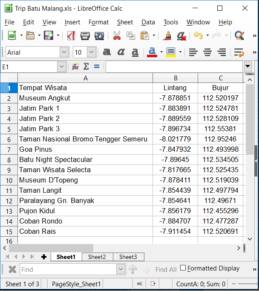259x291 pixels.
Task: Open the Data menu
Action: 148,22
